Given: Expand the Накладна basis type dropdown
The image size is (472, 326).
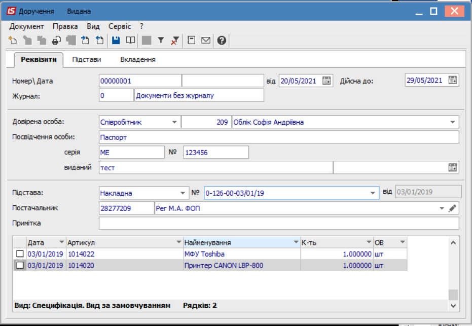Looking at the screenshot, I should 183,193.
